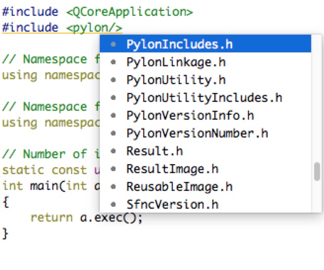Click the autocomplete popup scrollbar thumb
The image size is (324, 270).
[x=317, y=172]
